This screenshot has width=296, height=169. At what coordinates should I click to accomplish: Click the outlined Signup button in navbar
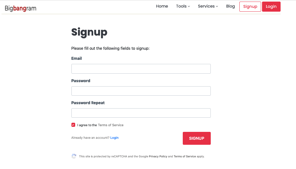[x=250, y=7]
